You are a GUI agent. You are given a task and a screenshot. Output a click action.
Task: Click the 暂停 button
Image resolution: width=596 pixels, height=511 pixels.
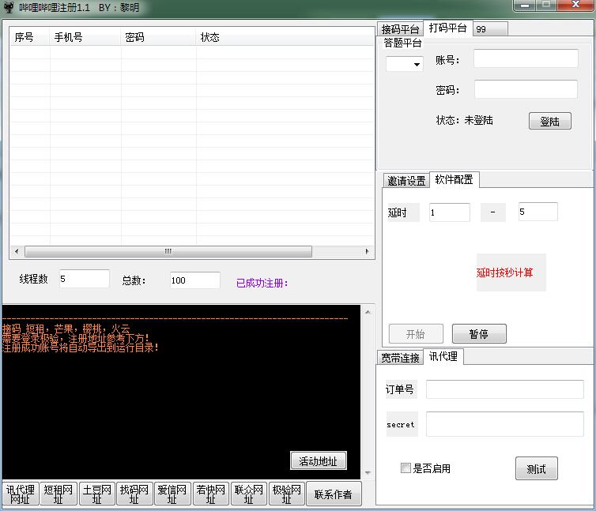click(478, 334)
